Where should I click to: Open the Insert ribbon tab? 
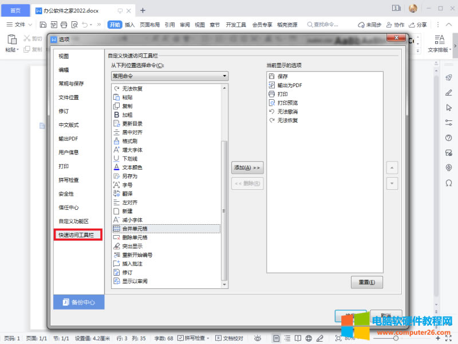click(130, 25)
